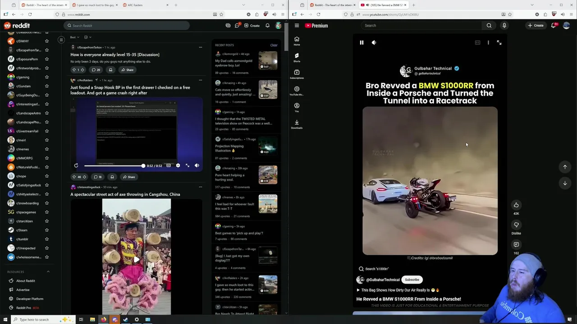The height and width of the screenshot is (324, 577).
Task: Open the Windows Start menu
Action: (5, 319)
